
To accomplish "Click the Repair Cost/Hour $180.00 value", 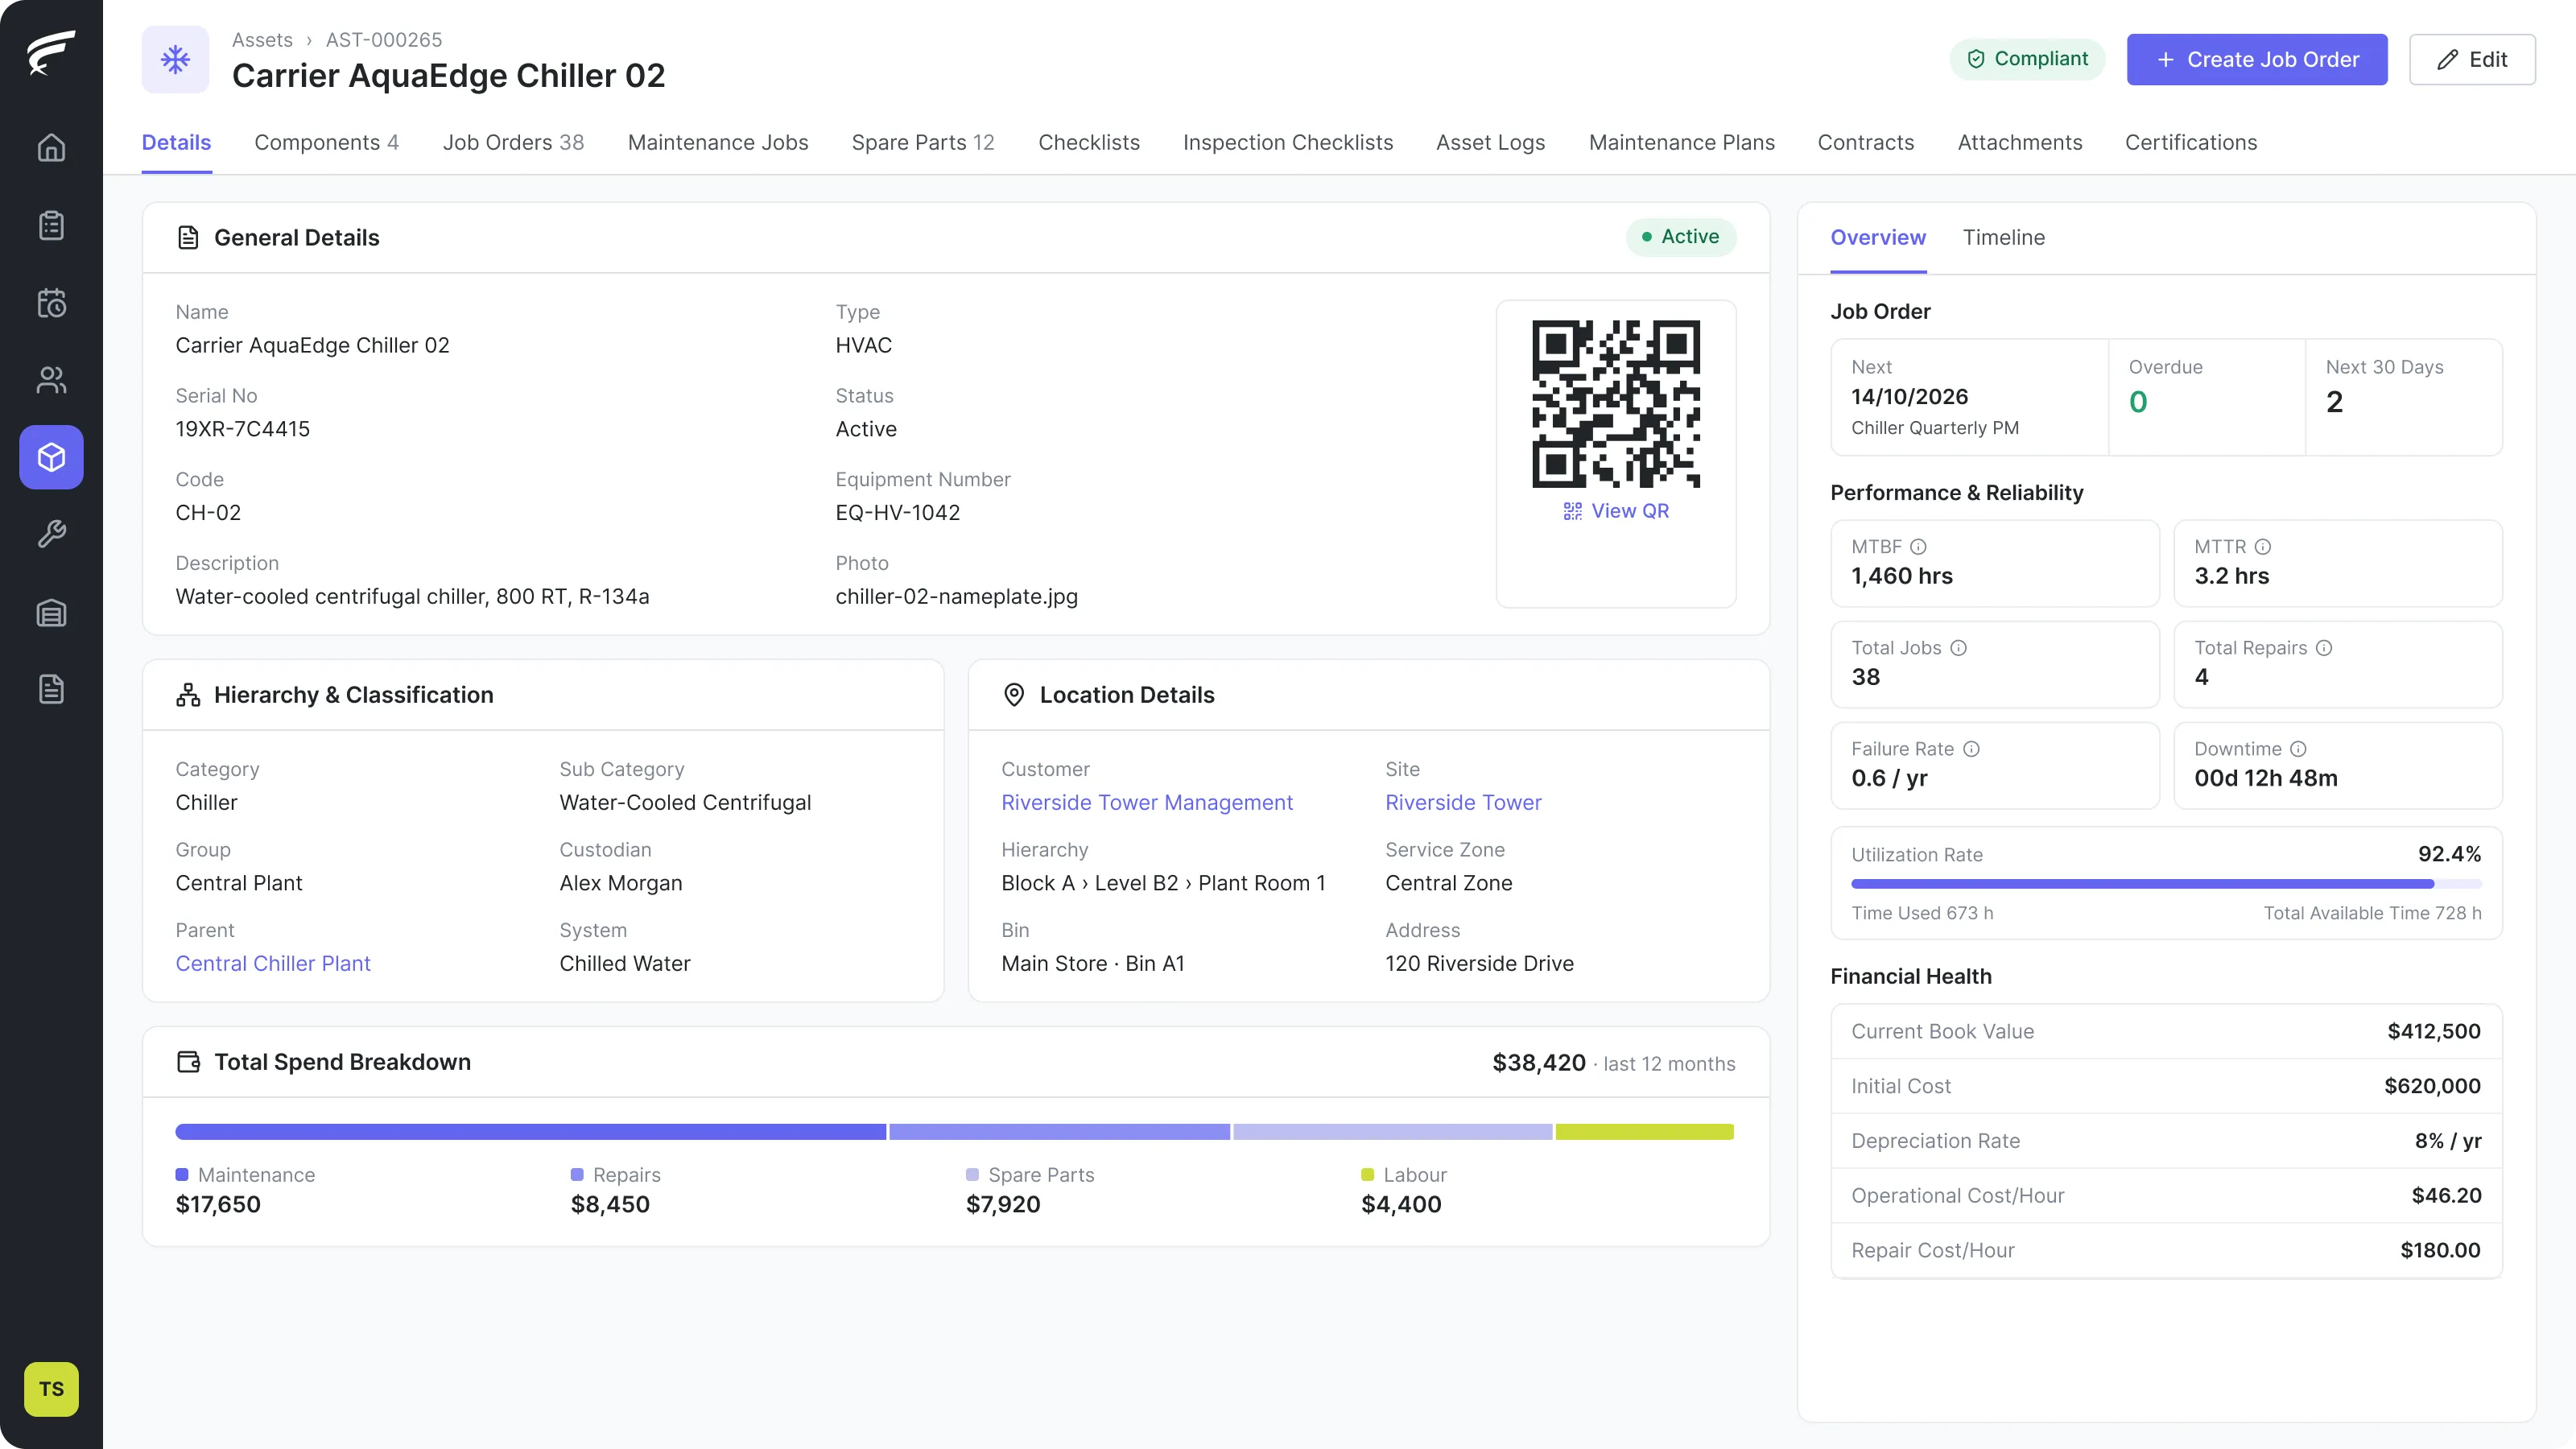I will [2440, 1250].
